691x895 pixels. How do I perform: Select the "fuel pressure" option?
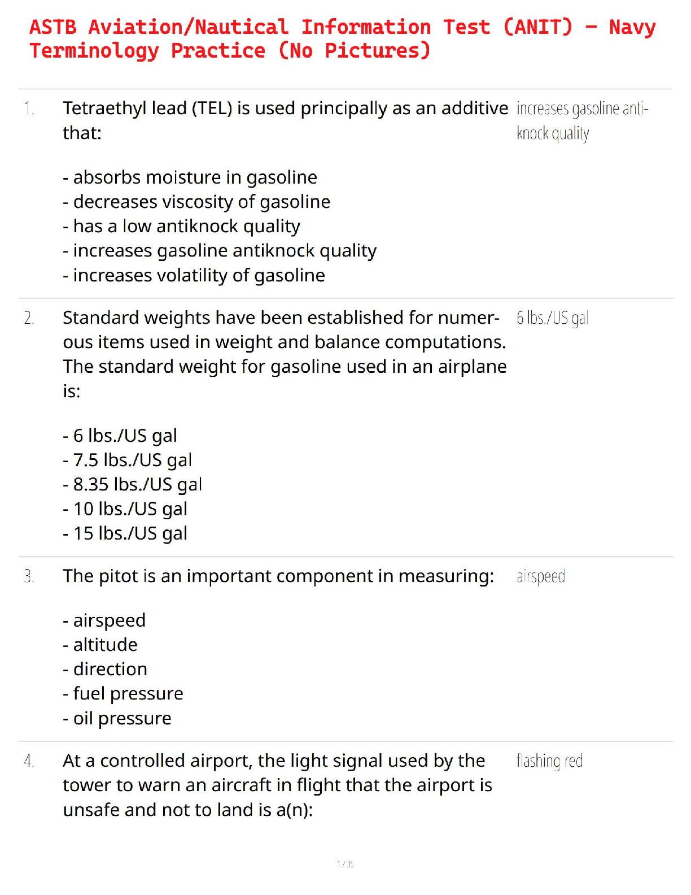128,693
